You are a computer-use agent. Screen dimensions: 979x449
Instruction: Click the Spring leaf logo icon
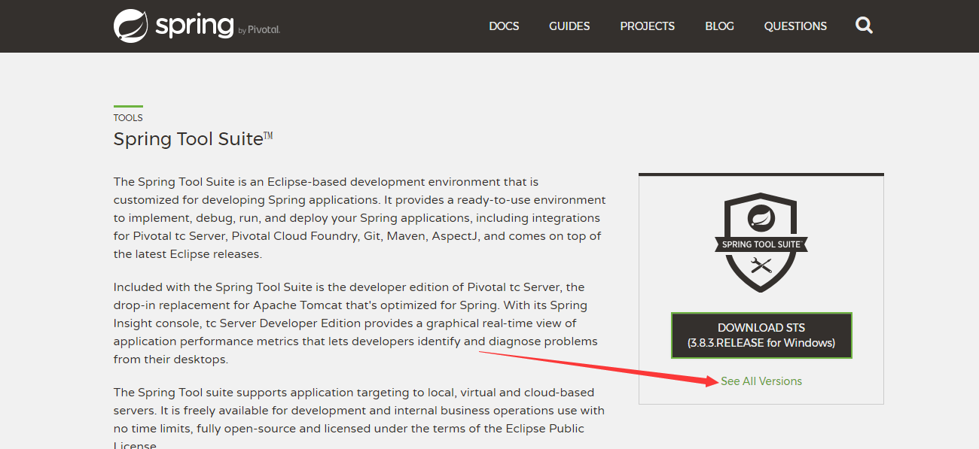[x=130, y=26]
